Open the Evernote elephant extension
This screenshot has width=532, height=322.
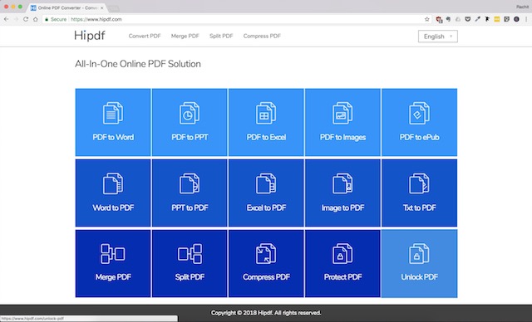coord(449,19)
